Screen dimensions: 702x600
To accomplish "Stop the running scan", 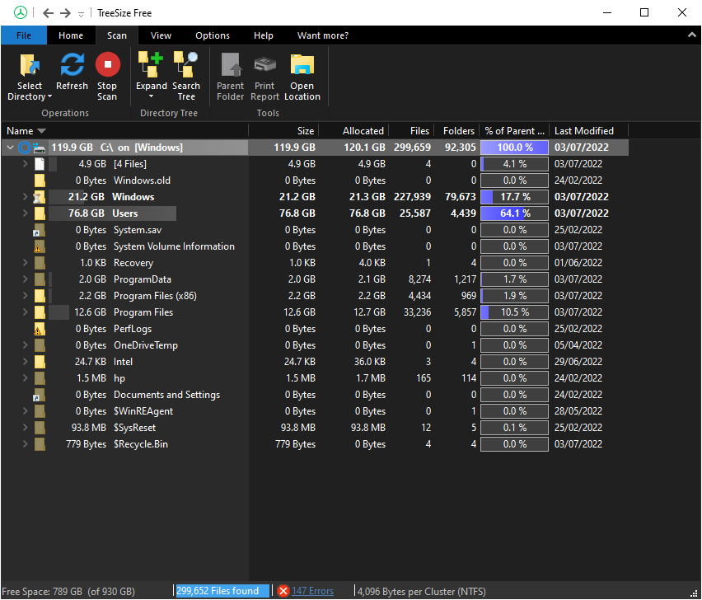I will (x=107, y=76).
